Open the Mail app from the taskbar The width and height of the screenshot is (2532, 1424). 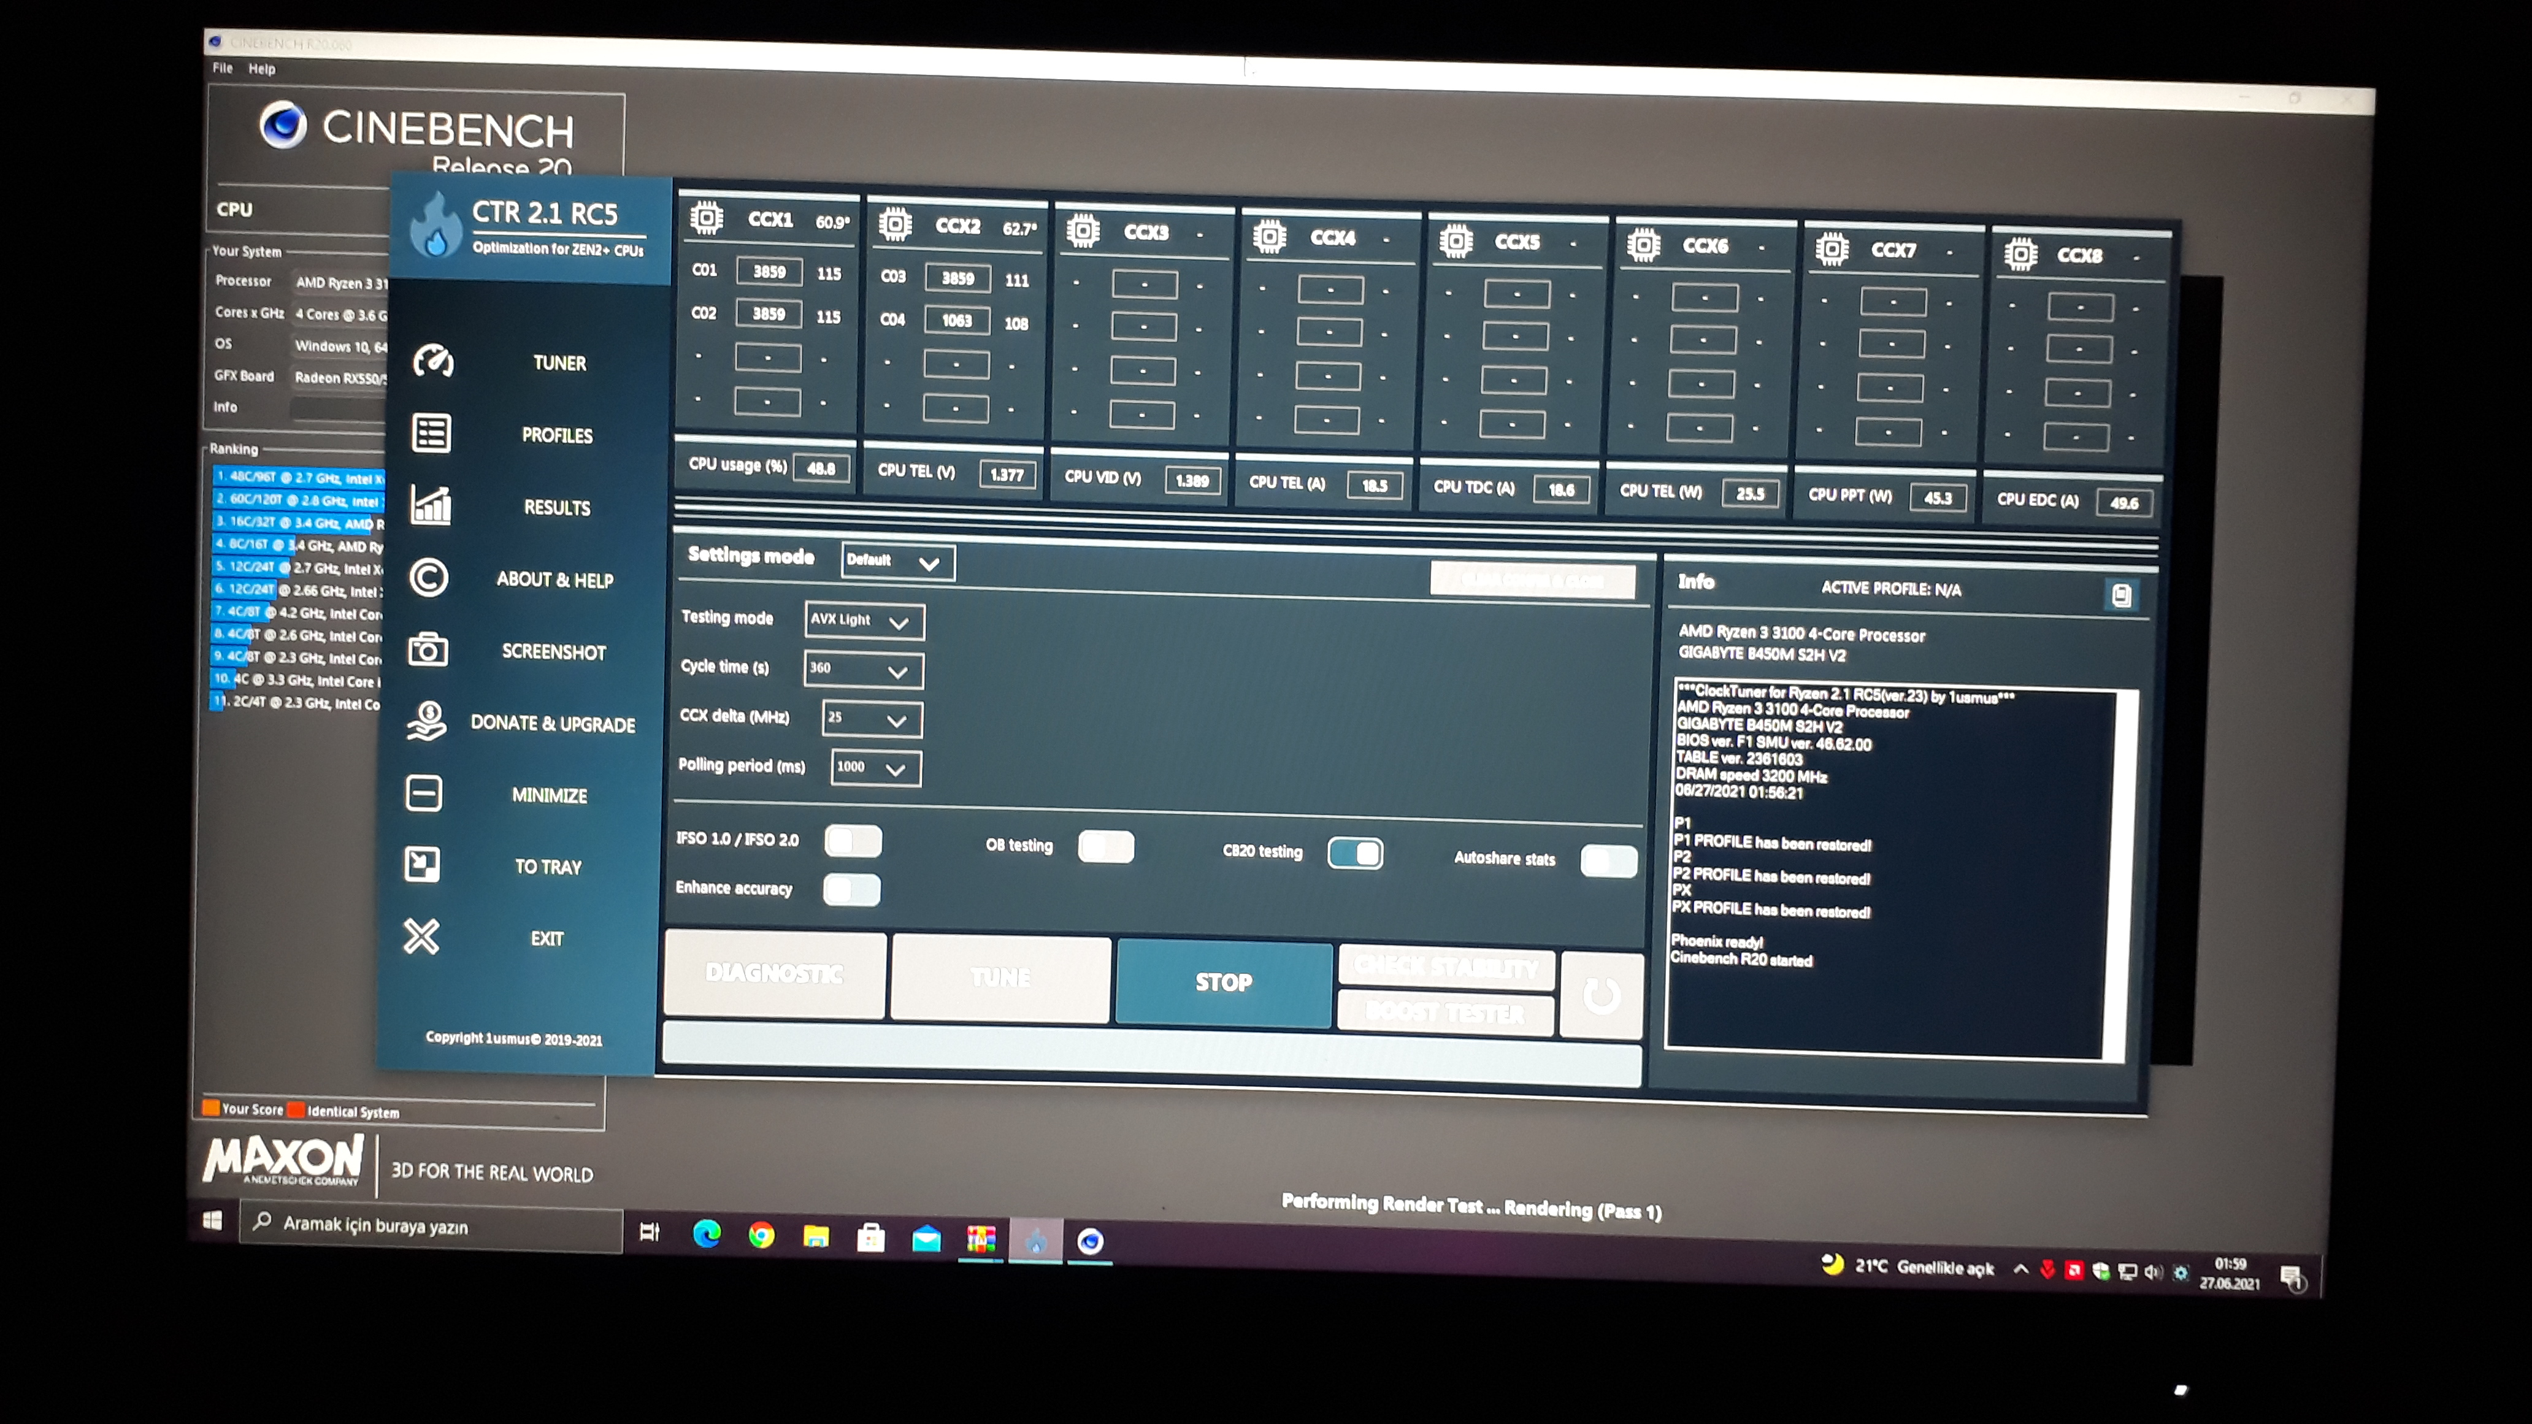click(x=926, y=1239)
